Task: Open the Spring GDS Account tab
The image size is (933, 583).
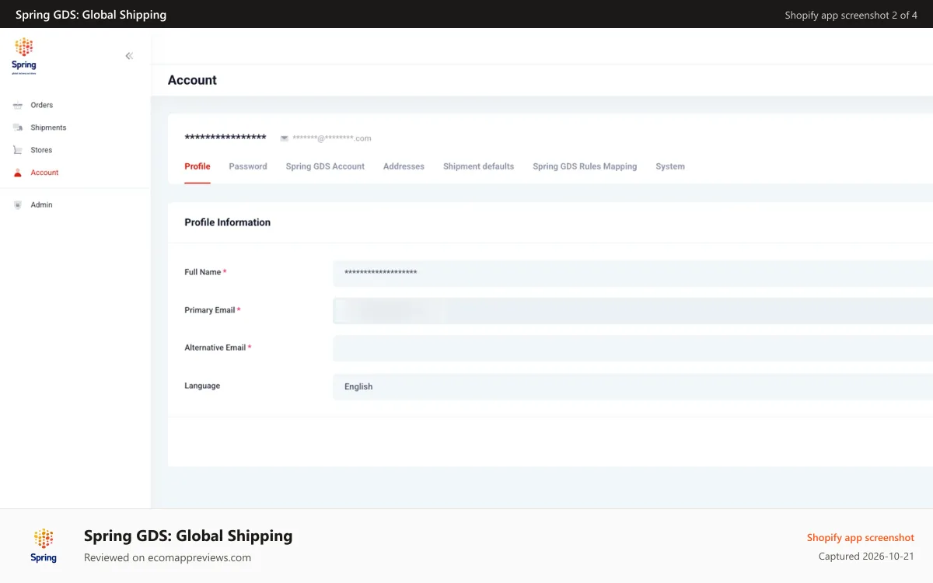Action: pyautogui.click(x=325, y=166)
